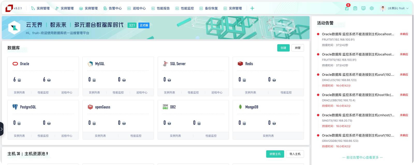Open the monitor dashboard screen icon

[363, 8]
